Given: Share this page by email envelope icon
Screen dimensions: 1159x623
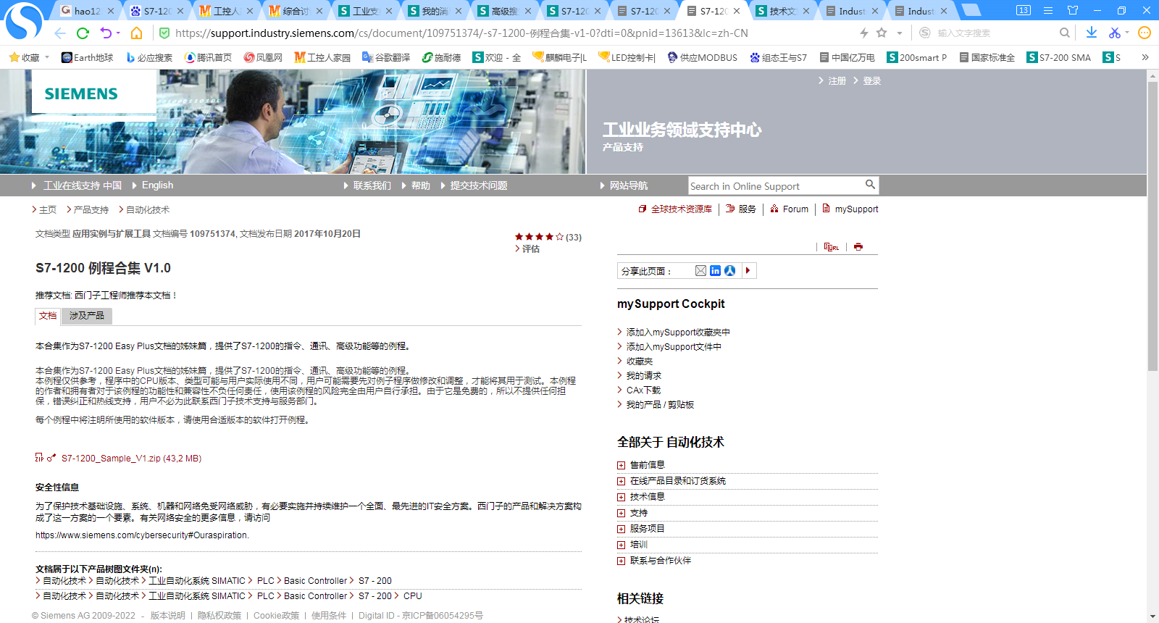Looking at the screenshot, I should click(x=700, y=271).
